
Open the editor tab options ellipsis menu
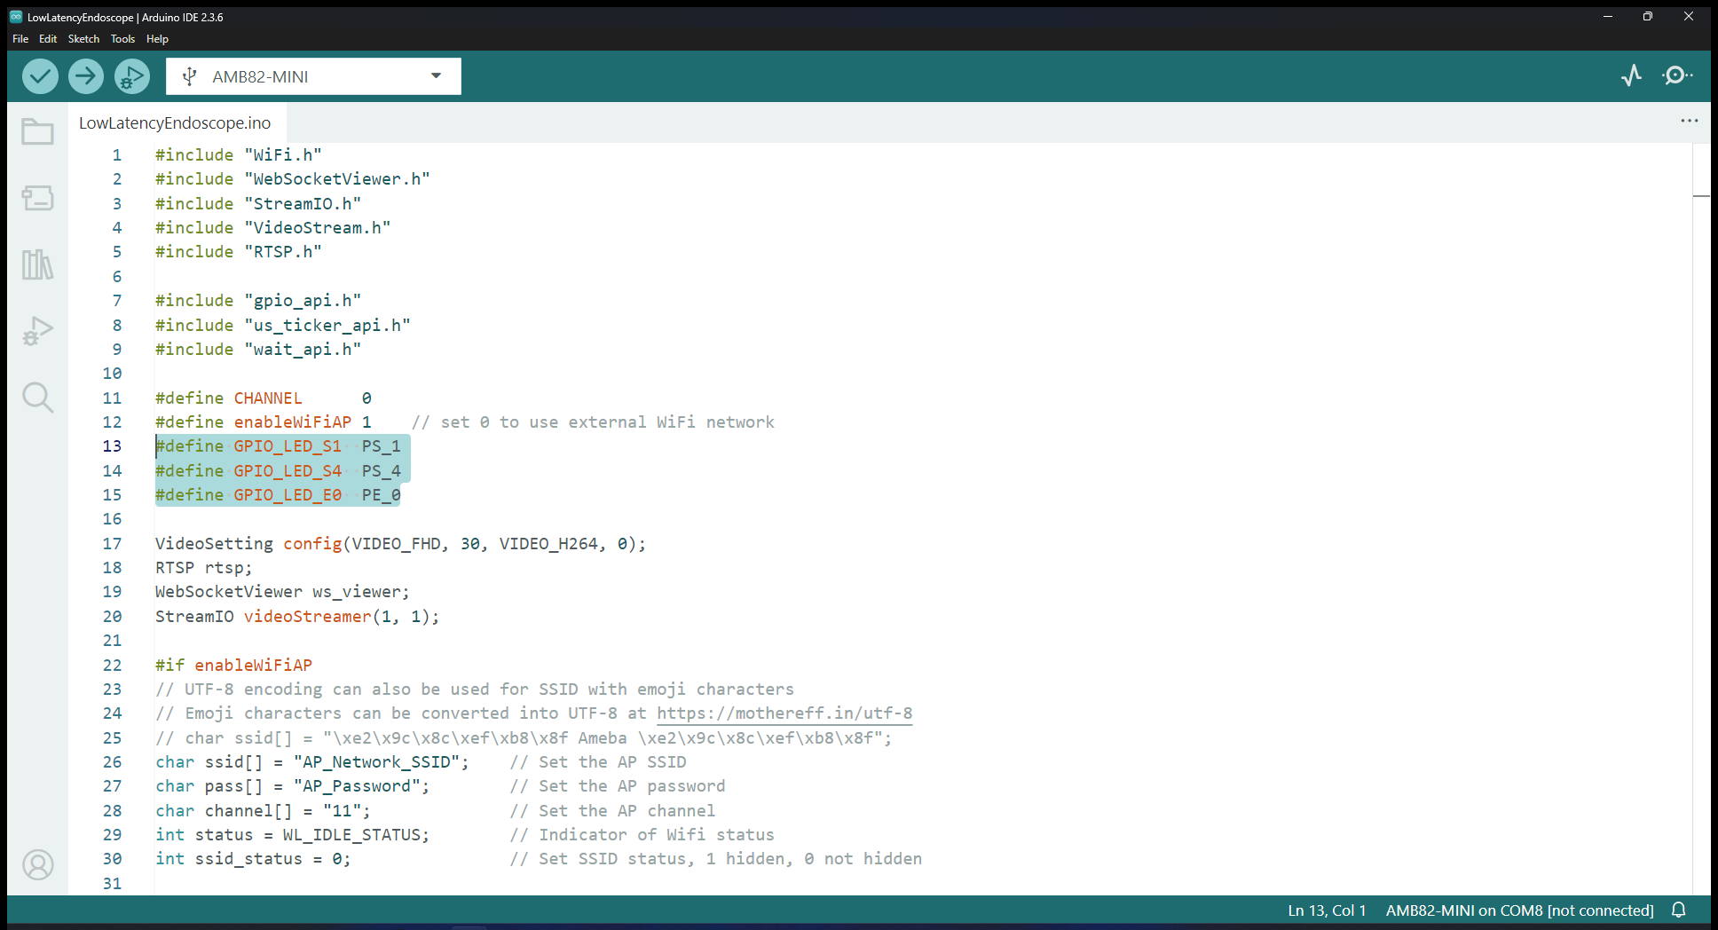[1689, 121]
